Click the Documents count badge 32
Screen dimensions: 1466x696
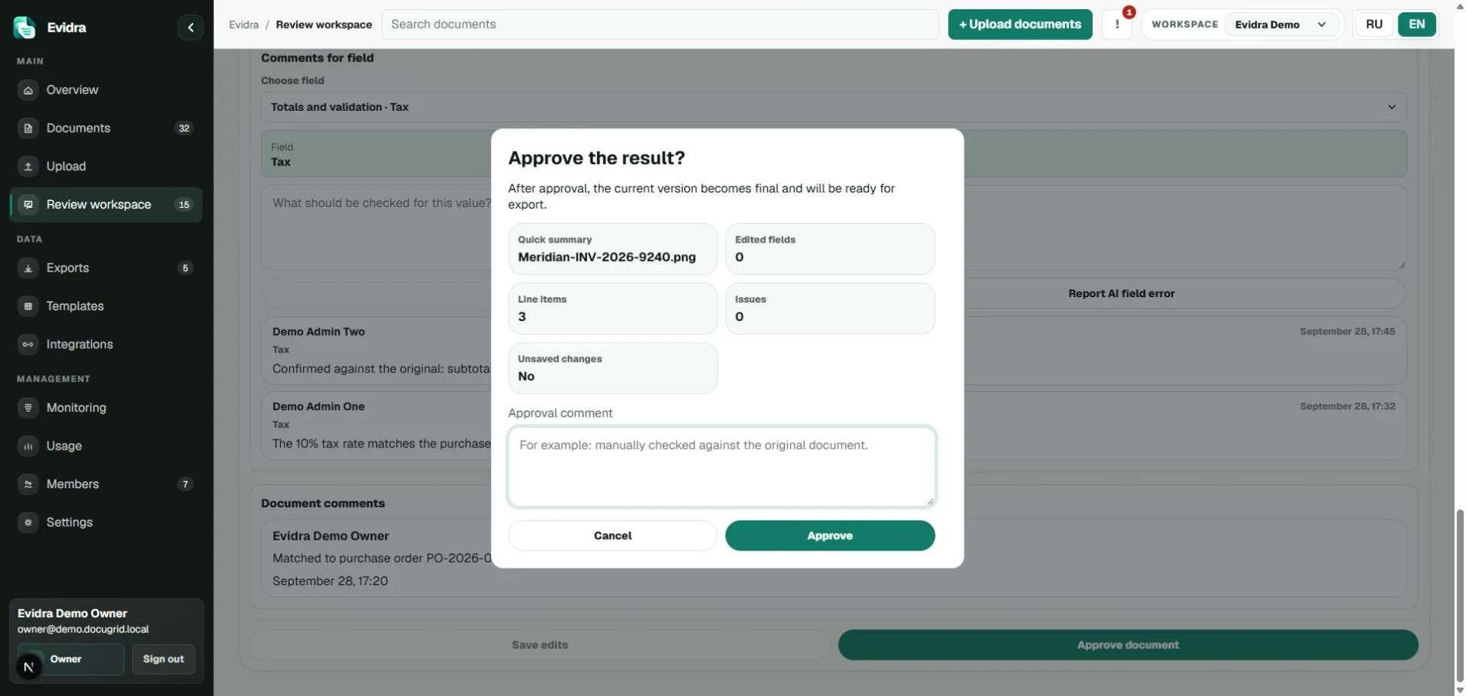(184, 129)
